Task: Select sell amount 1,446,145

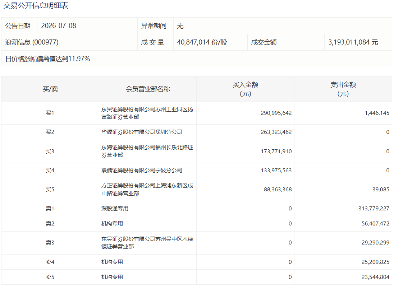Action: (377, 113)
